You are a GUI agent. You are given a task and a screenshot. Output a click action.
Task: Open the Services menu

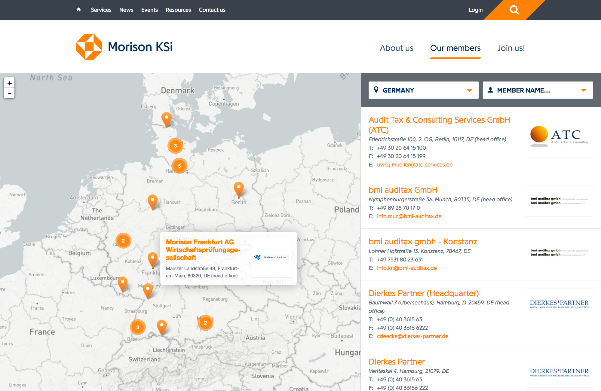pos(101,10)
